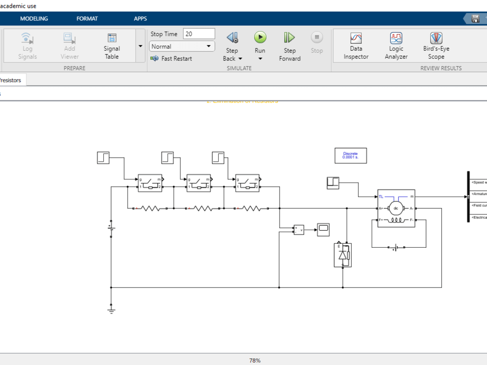Expand the Prepare gallery dropdown arrow
Image resolution: width=487 pixels, height=365 pixels.
tap(140, 46)
